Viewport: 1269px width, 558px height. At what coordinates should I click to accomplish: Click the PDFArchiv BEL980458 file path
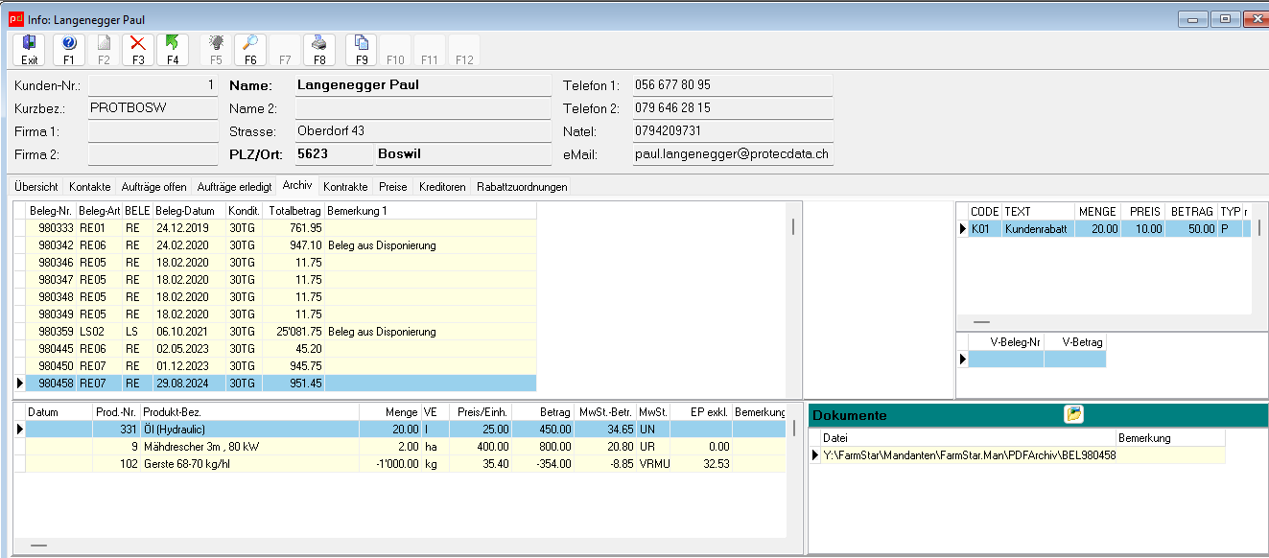(x=969, y=455)
